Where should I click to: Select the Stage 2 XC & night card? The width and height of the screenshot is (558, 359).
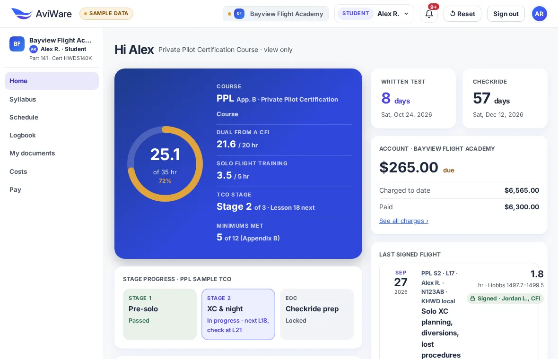(x=238, y=314)
